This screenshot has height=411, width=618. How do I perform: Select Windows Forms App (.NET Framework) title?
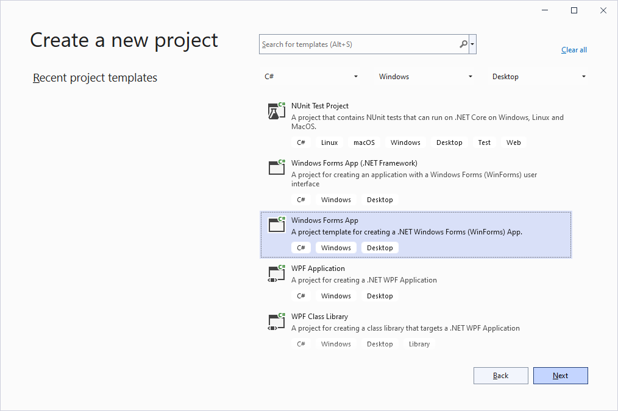click(x=354, y=163)
